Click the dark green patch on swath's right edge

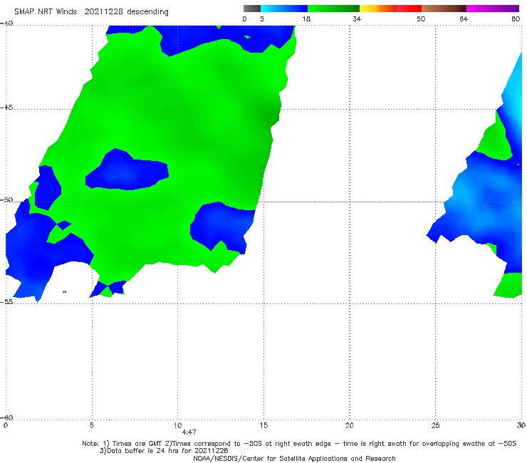[x=271, y=114]
